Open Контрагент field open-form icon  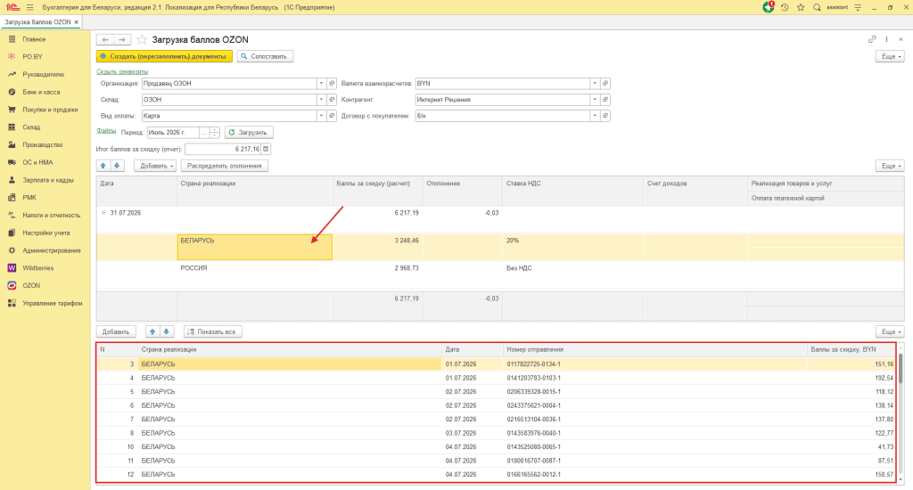coord(605,100)
